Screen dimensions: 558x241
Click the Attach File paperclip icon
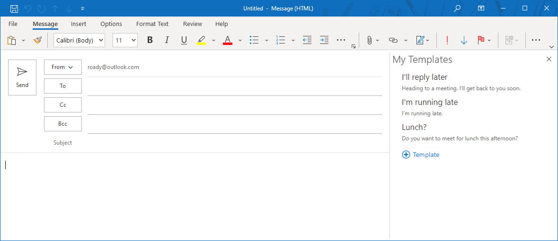(x=369, y=40)
